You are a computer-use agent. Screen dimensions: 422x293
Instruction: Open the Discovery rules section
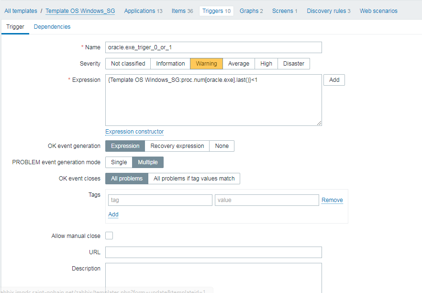pos(328,11)
